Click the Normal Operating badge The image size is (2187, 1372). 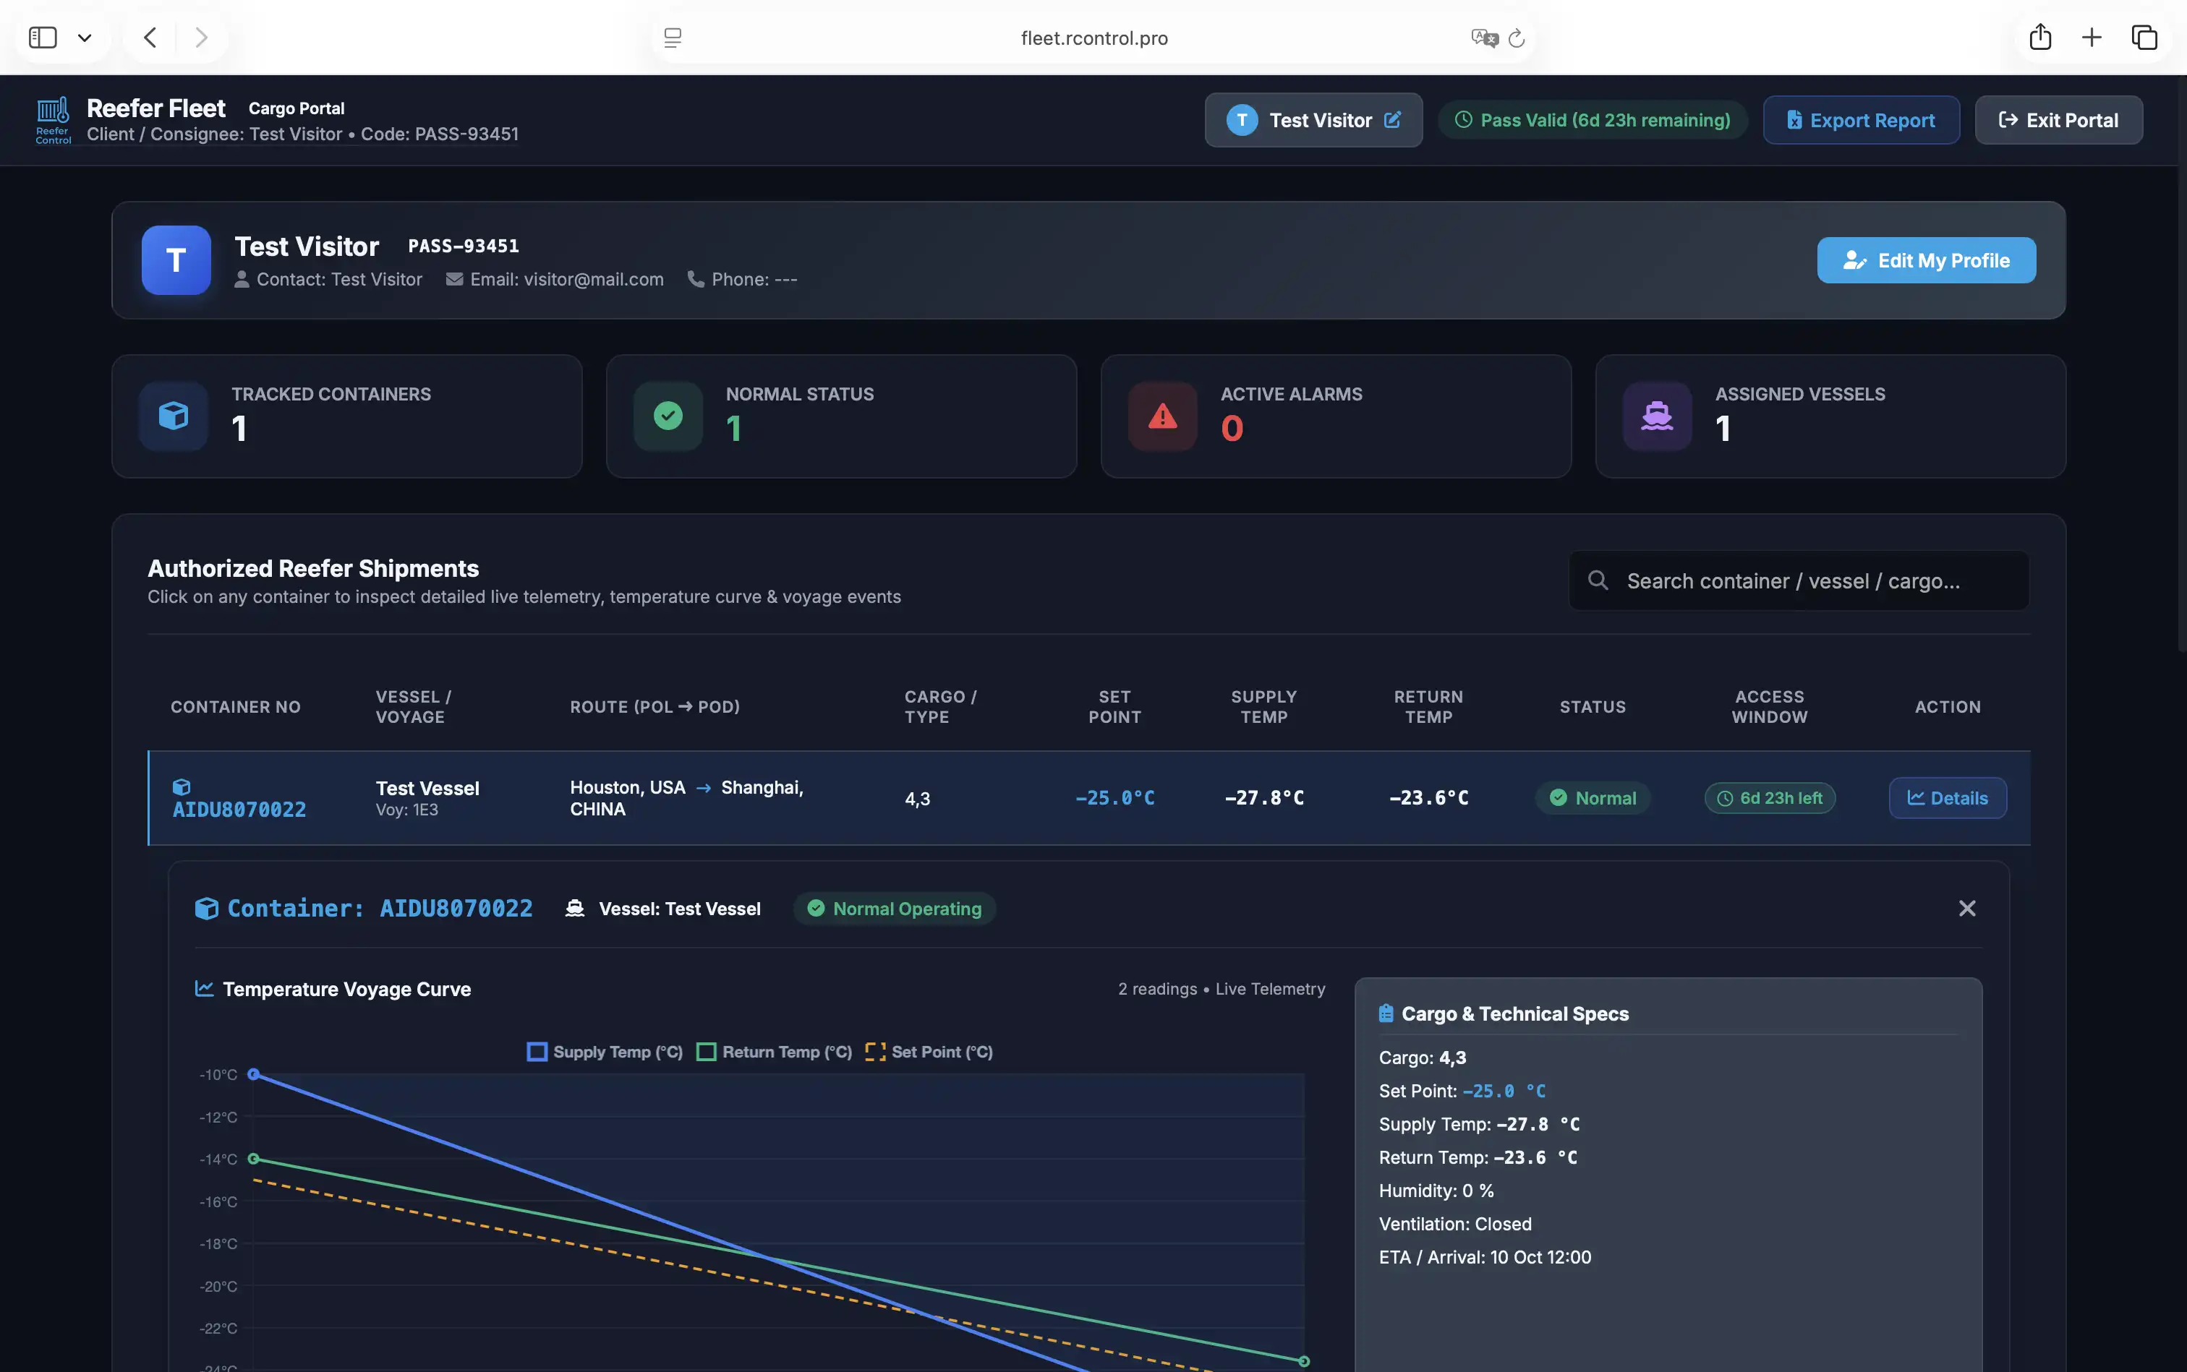tap(894, 909)
